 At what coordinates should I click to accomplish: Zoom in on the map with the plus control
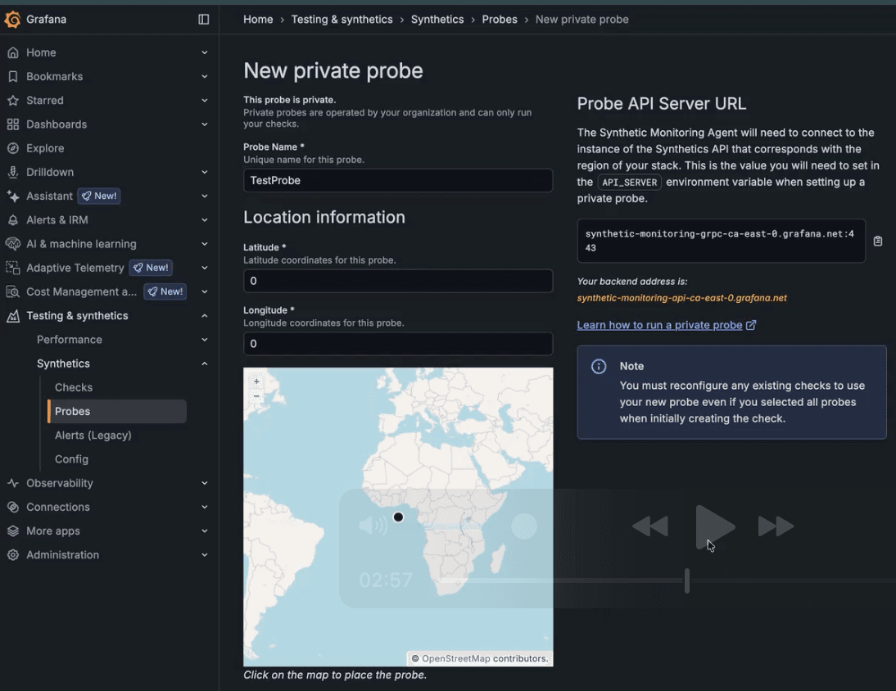pos(257,382)
